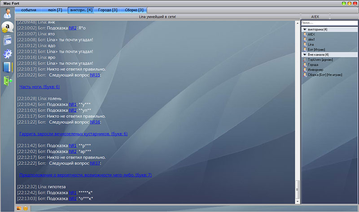Viewport: 359px width, 212px height.
Task: Switch to the main [7] tab
Action: click(54, 10)
